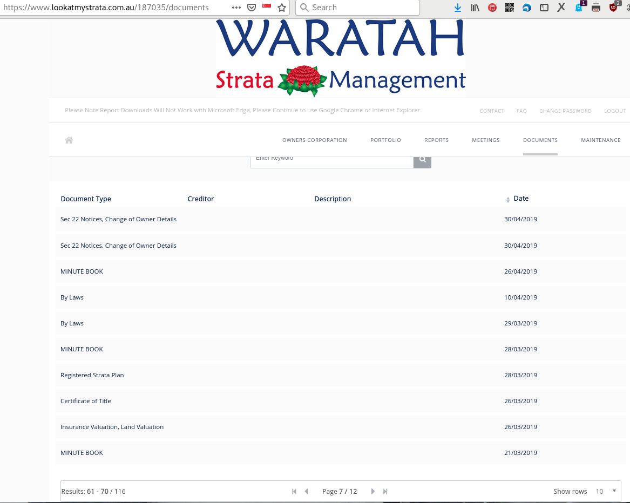The width and height of the screenshot is (630, 503).
Task: Click Change Password link
Action: (x=565, y=111)
